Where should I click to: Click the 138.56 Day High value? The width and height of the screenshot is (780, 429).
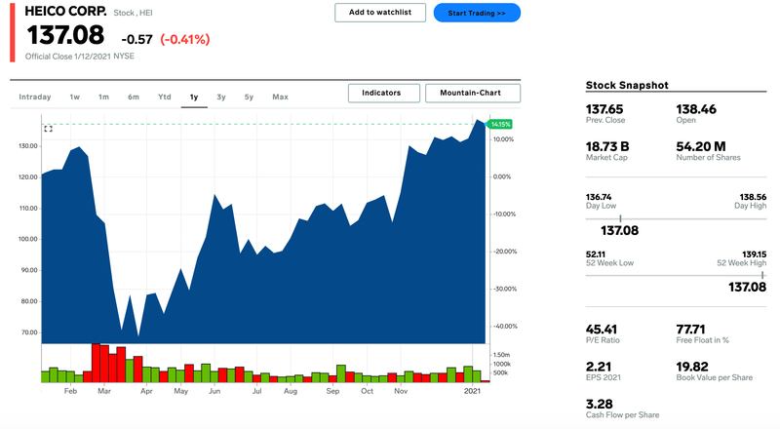pos(753,197)
